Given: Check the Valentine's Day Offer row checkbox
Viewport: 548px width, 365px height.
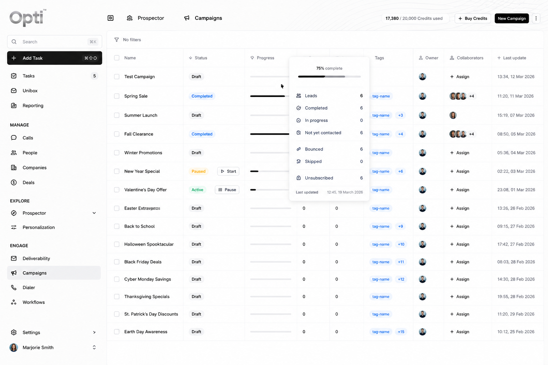Looking at the screenshot, I should coord(117,190).
